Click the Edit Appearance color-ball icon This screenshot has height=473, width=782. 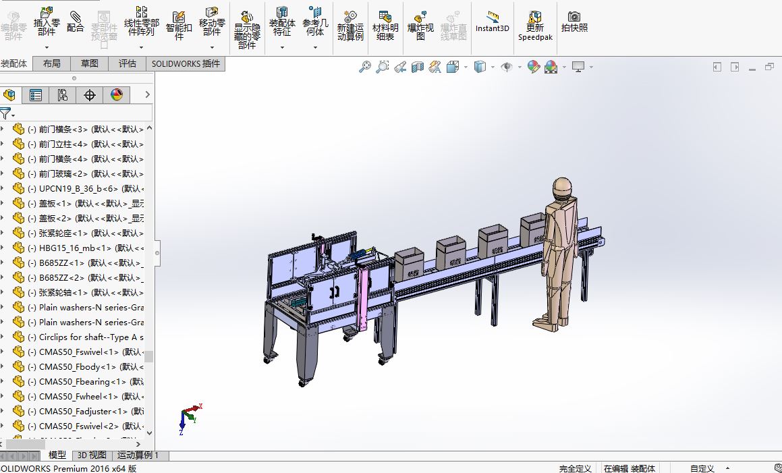click(534, 67)
